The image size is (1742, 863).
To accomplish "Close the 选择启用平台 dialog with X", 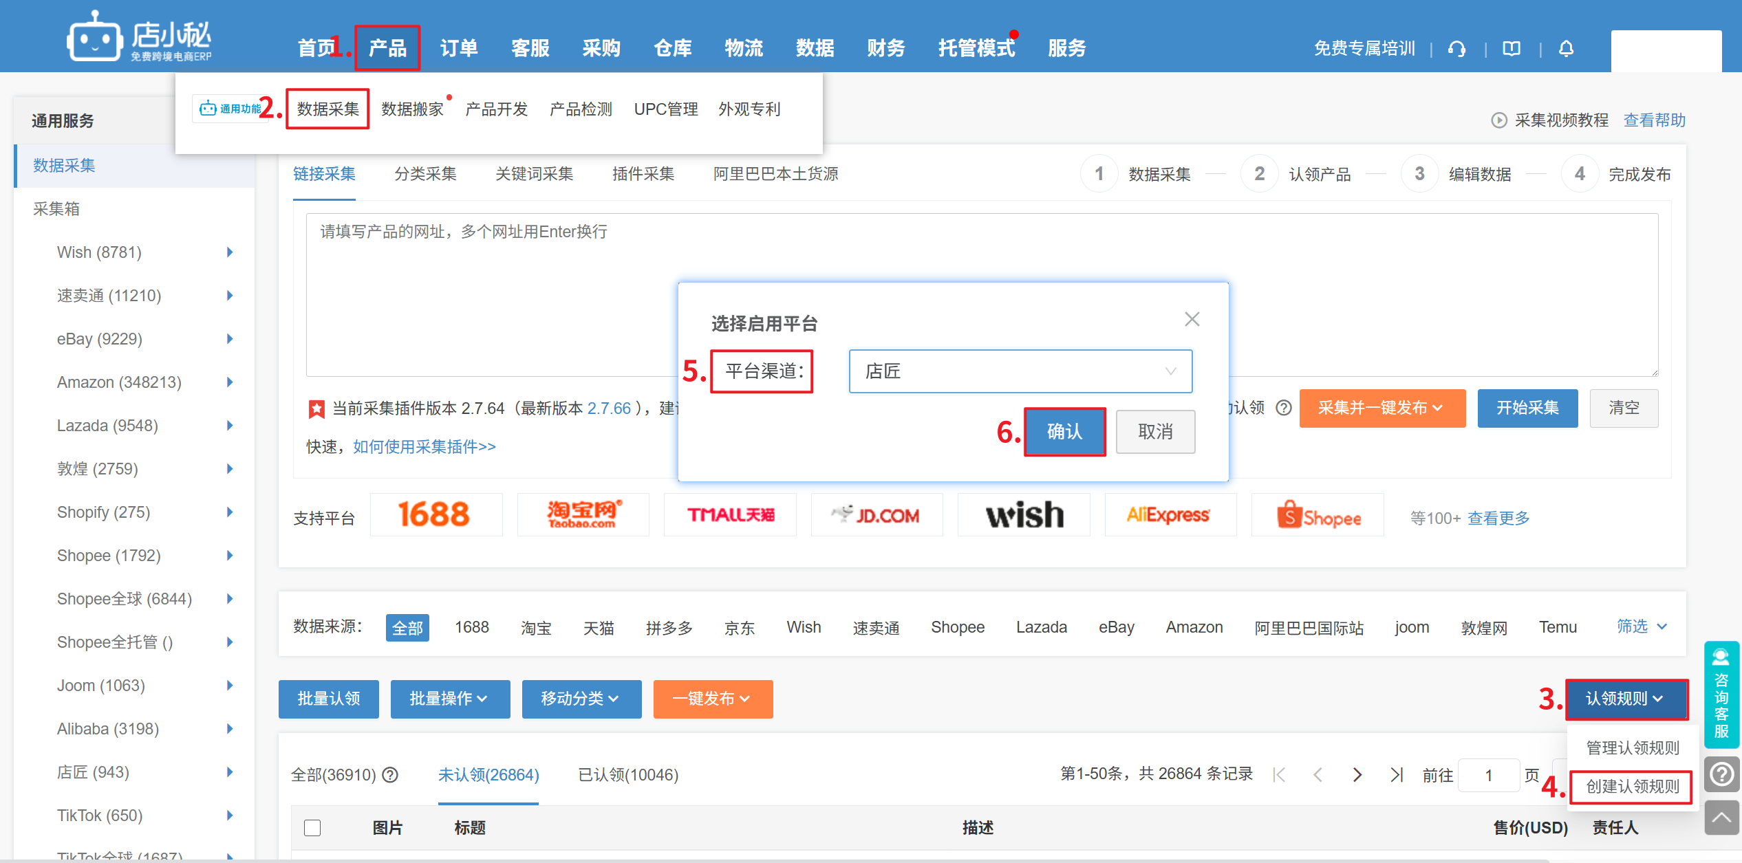I will tap(1192, 319).
